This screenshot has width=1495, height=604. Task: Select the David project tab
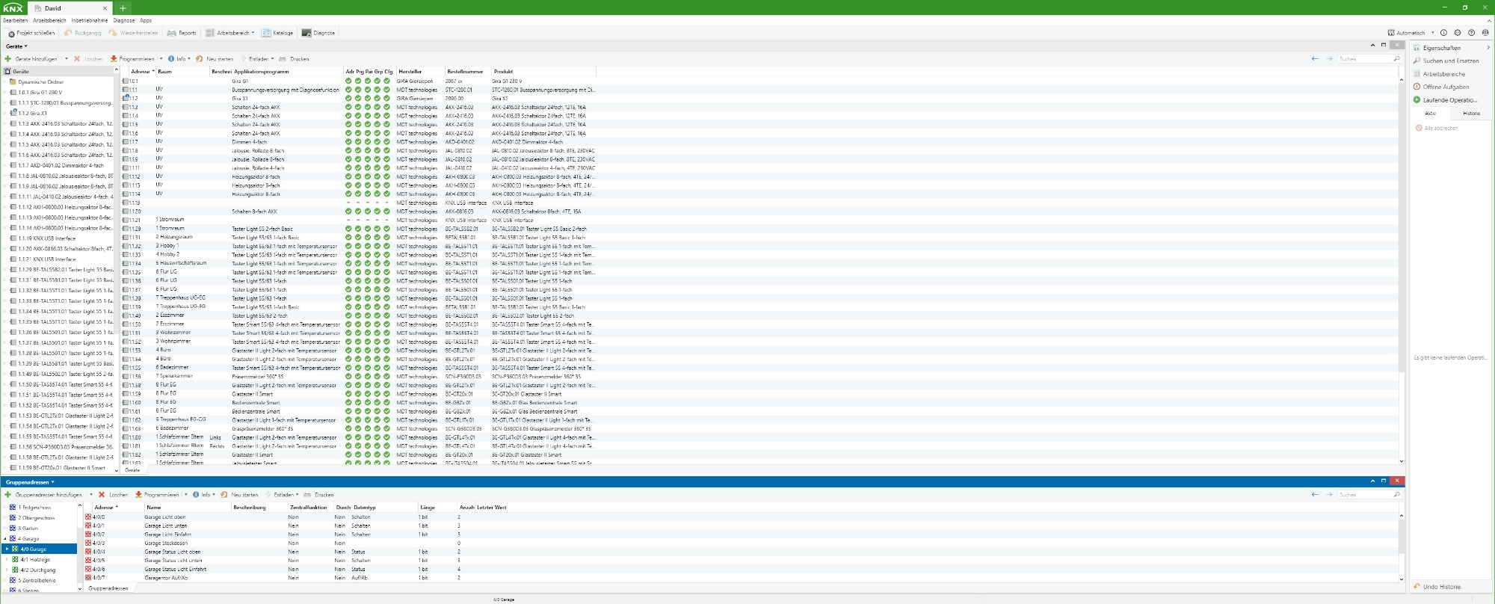tap(70, 8)
